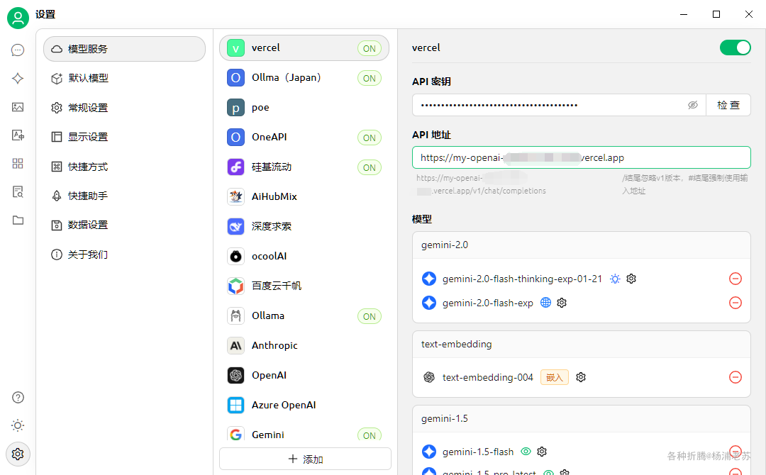The width and height of the screenshot is (766, 475).
Task: Click the text-embedding group header
Action: (x=582, y=345)
